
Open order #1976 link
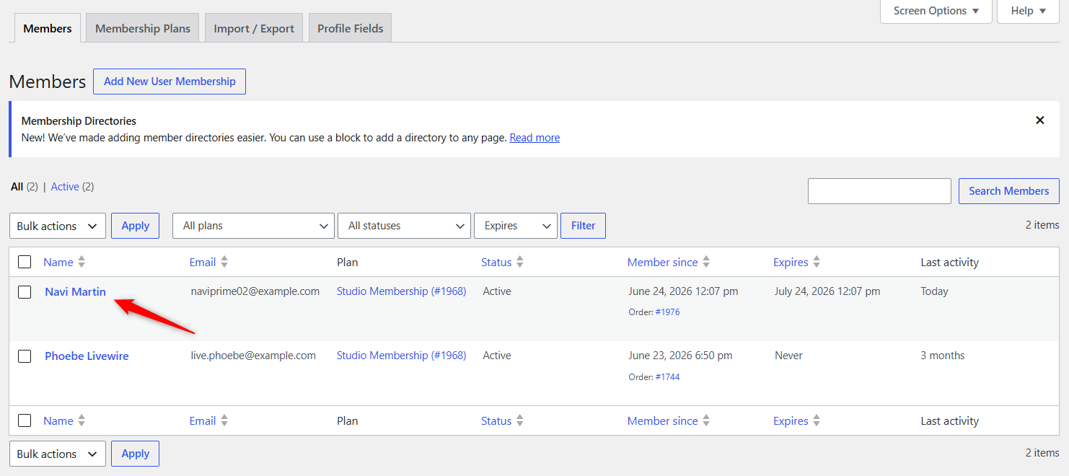(x=667, y=312)
